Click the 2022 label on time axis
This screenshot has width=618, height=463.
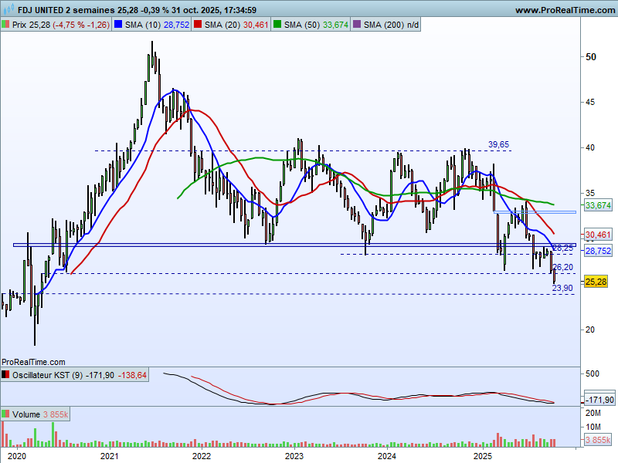tap(202, 456)
